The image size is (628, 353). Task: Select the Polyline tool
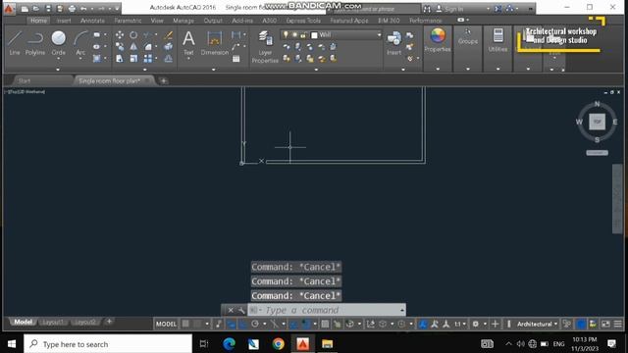click(x=35, y=43)
